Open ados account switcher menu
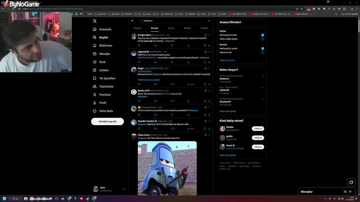The width and height of the screenshot is (360, 202). (124, 189)
